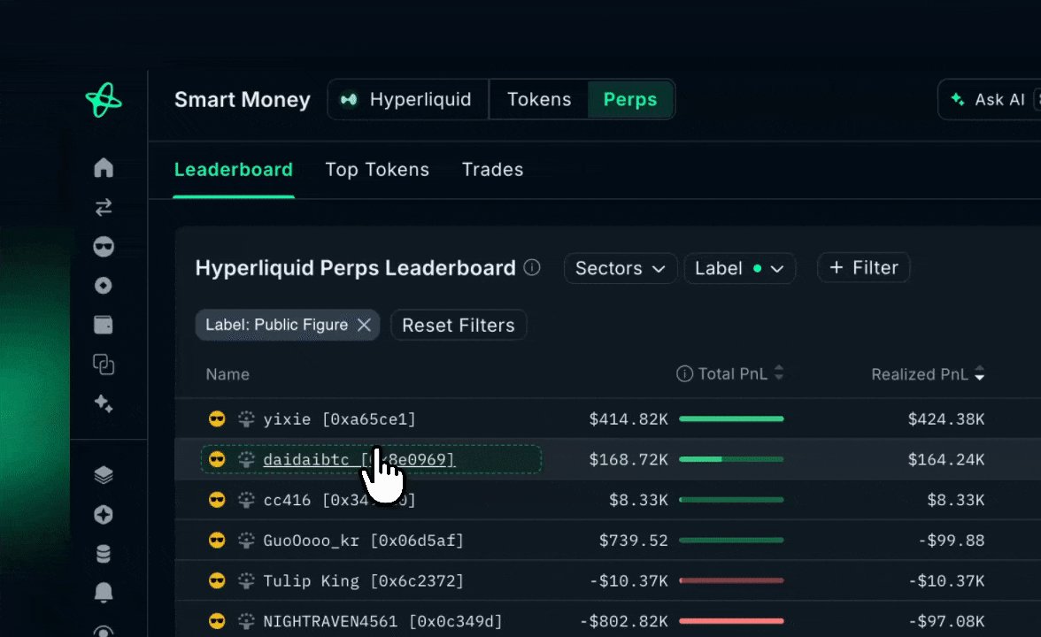Screen dimensions: 1041x637
Task: Click the overlapping squares icon in the sidebar
Action: [104, 365]
